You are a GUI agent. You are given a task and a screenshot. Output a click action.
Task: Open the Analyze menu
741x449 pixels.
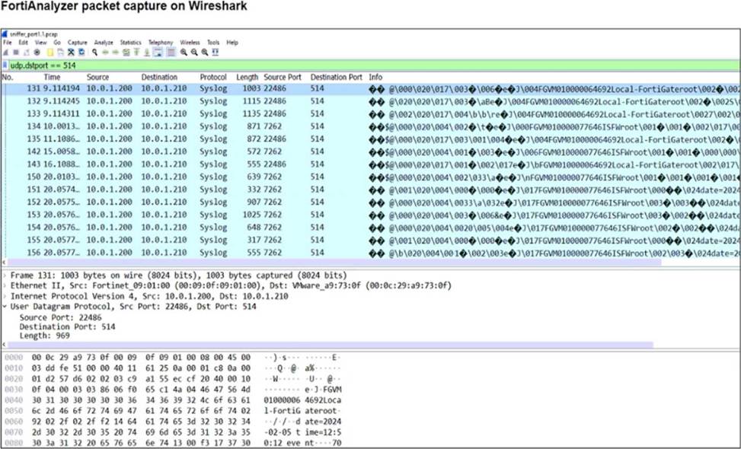pyautogui.click(x=104, y=43)
